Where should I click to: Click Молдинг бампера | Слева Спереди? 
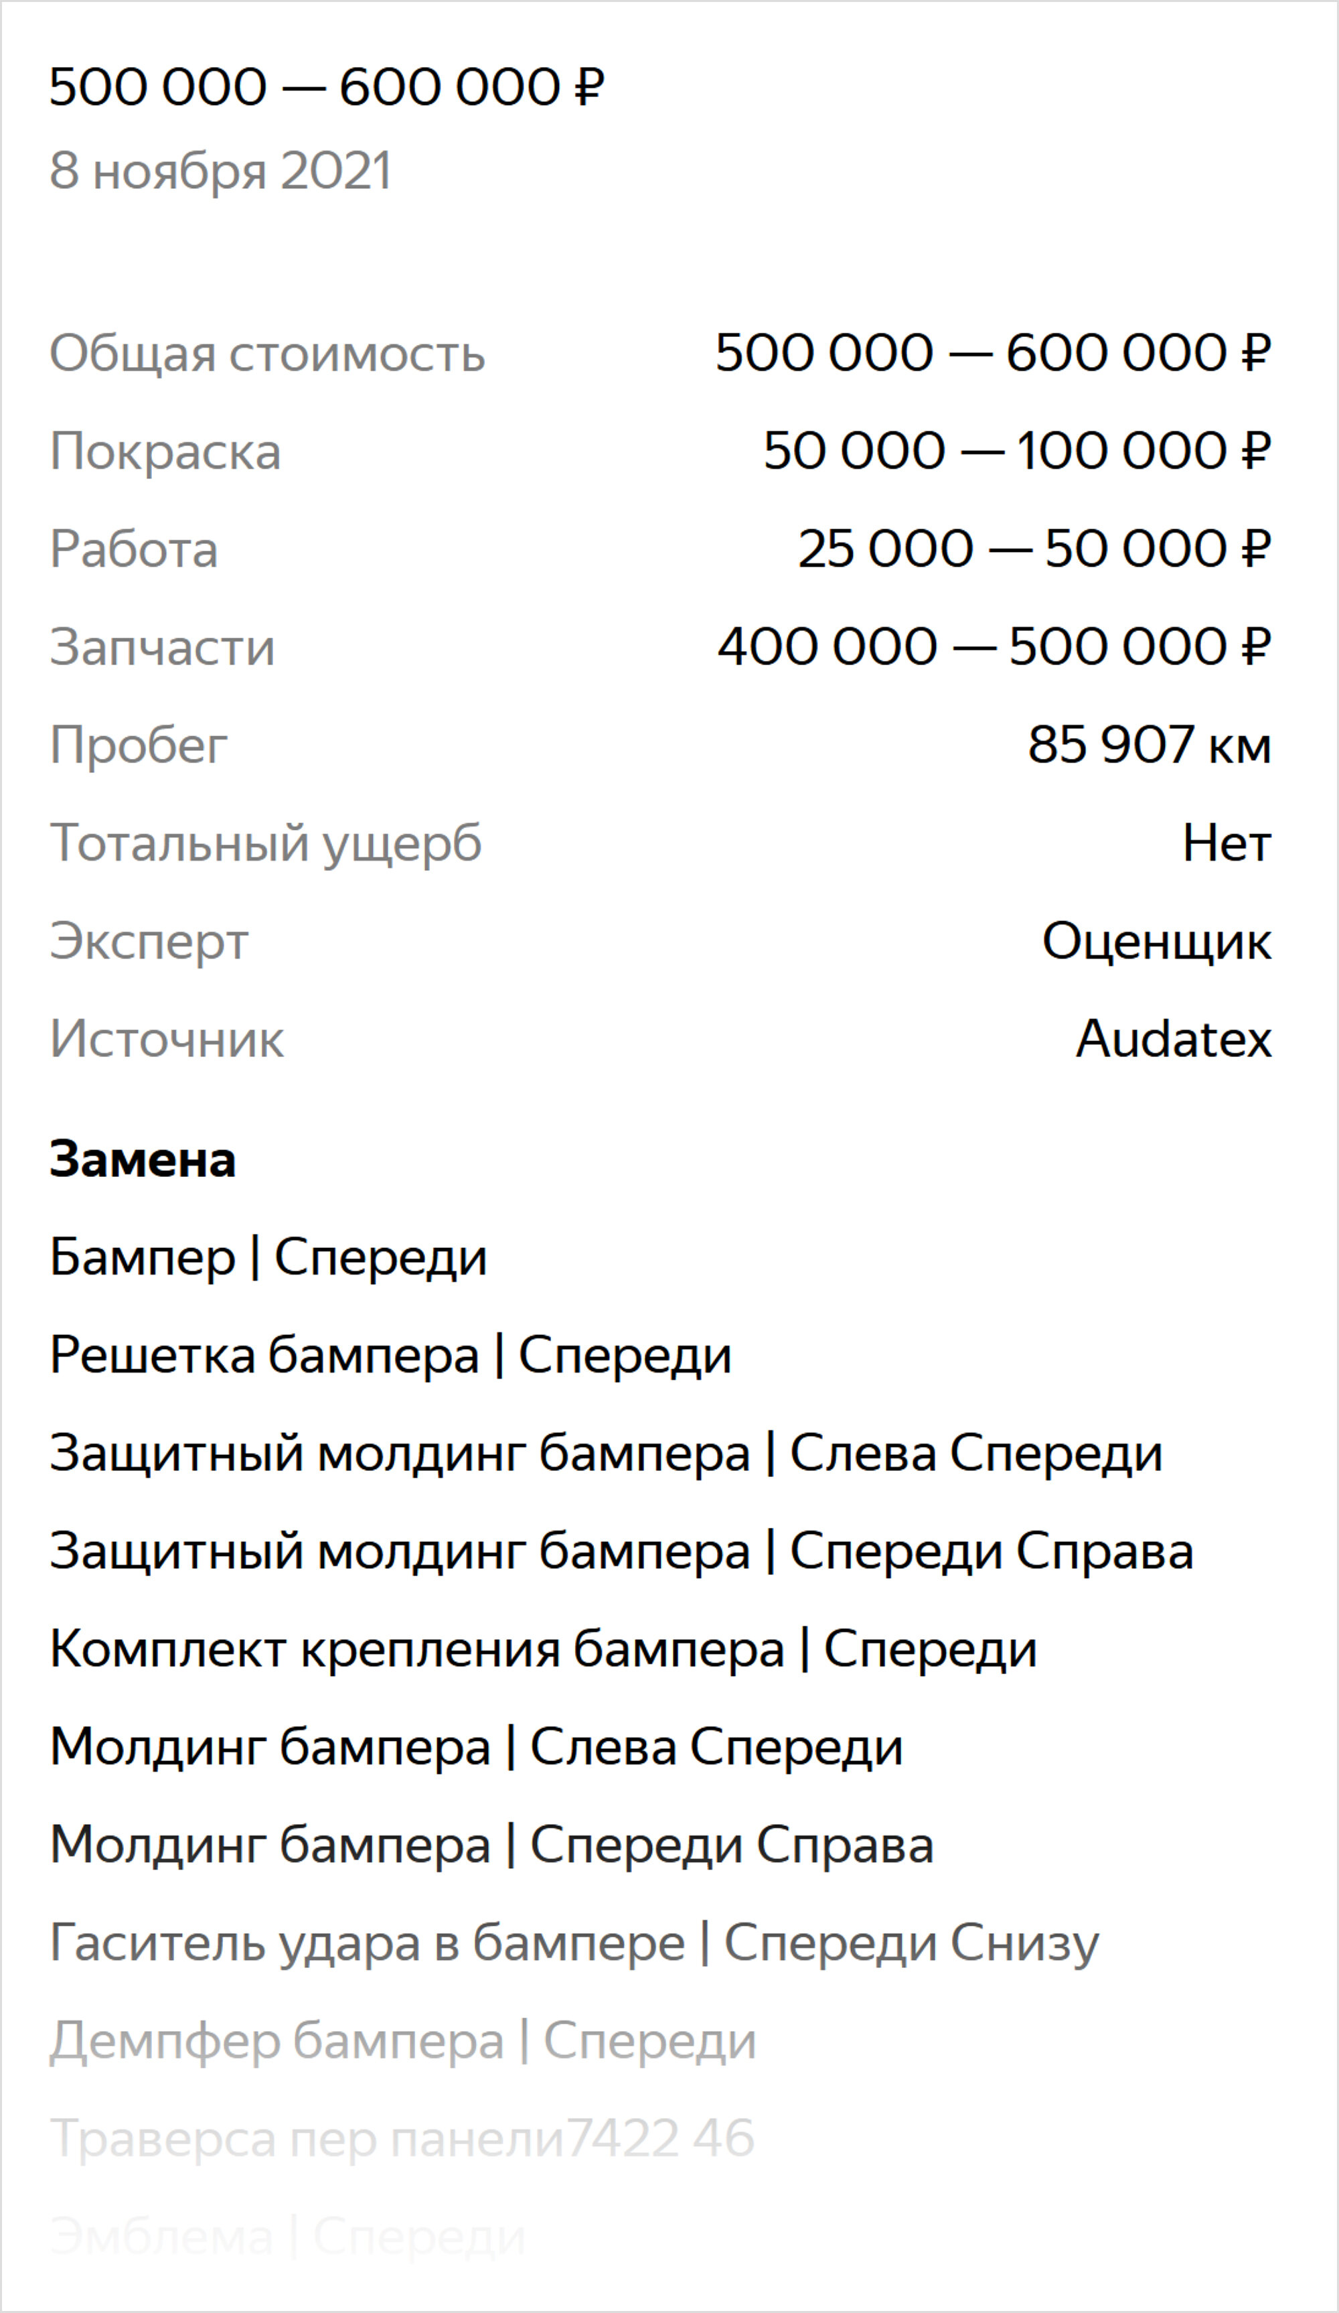477,1748
